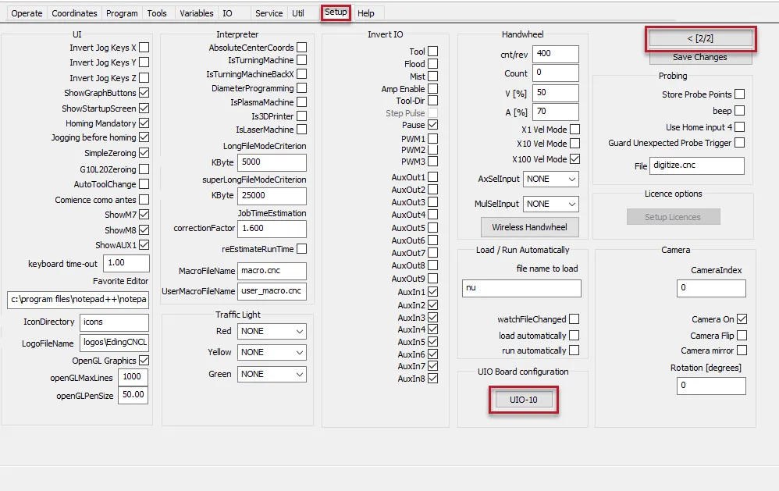Open Wireless Handwheel settings
779x491 pixels.
529,227
